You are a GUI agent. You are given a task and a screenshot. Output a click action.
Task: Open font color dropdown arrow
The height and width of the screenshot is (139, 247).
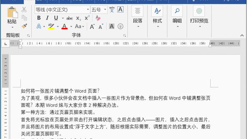point(71,27)
